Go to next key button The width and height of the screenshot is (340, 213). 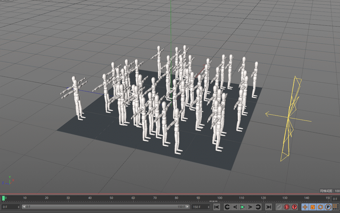click(x=258, y=207)
